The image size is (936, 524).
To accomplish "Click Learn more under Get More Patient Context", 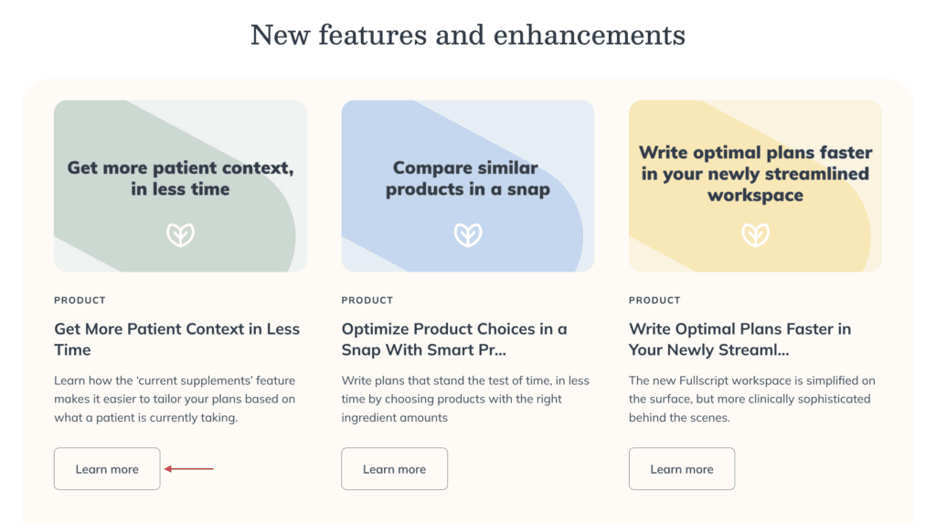I will tap(107, 469).
